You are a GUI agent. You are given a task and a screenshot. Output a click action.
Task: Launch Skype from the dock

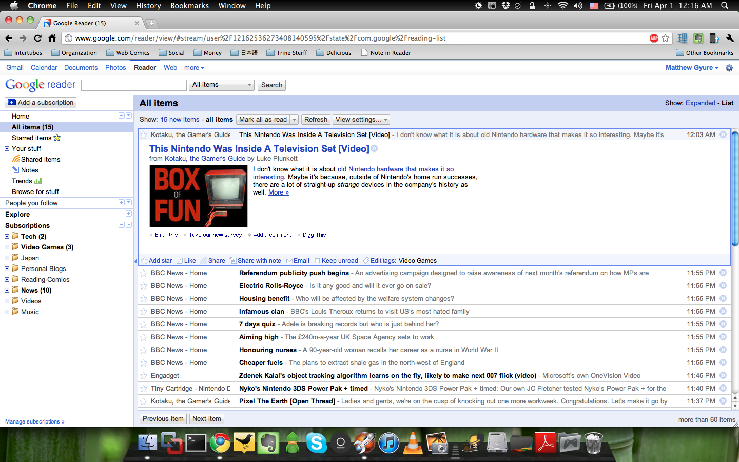click(316, 442)
